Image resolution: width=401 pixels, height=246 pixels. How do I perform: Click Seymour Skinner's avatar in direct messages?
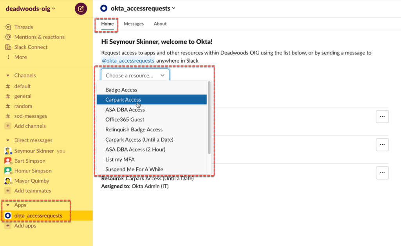coord(8,151)
